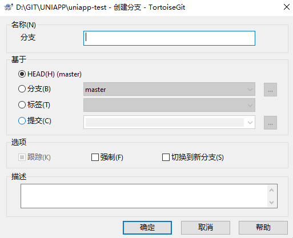
Task: Open branch browser via ellipsis beside master
Action: click(x=270, y=90)
